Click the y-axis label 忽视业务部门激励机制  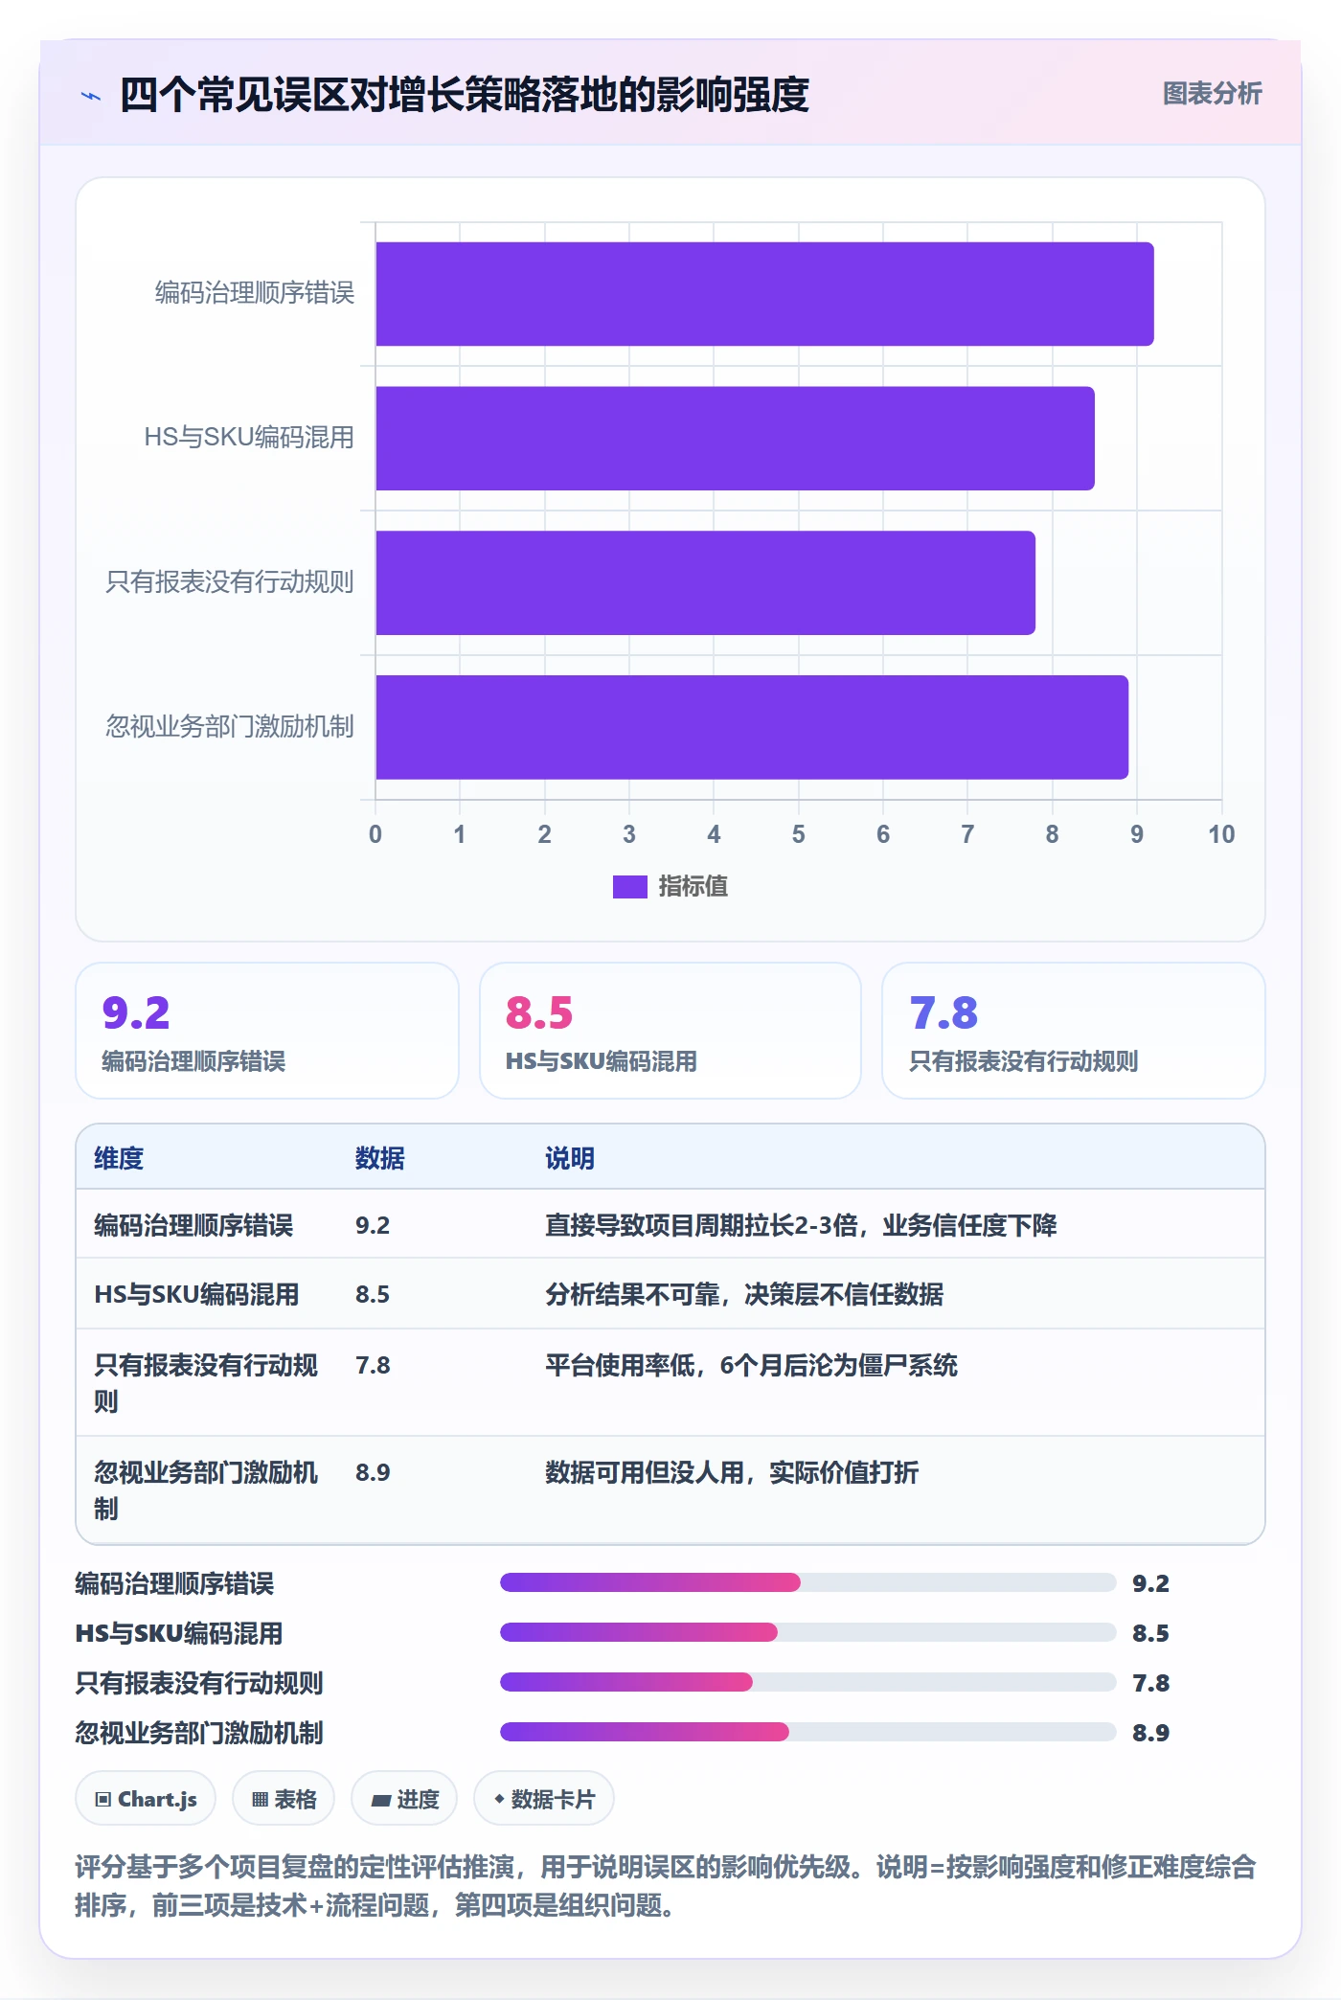[230, 727]
